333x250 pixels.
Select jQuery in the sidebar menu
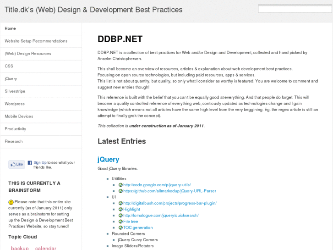[41, 79]
